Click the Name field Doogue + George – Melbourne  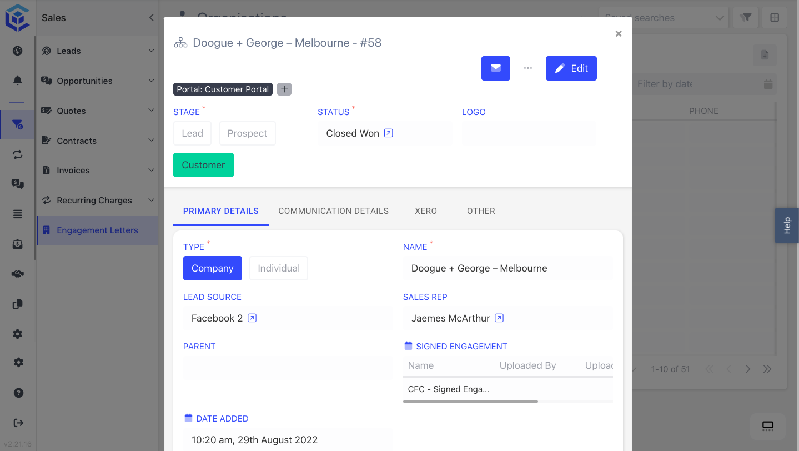click(x=508, y=268)
